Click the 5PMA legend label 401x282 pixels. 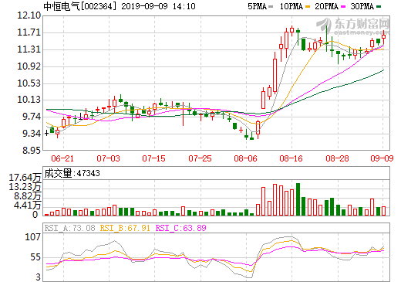257,6
